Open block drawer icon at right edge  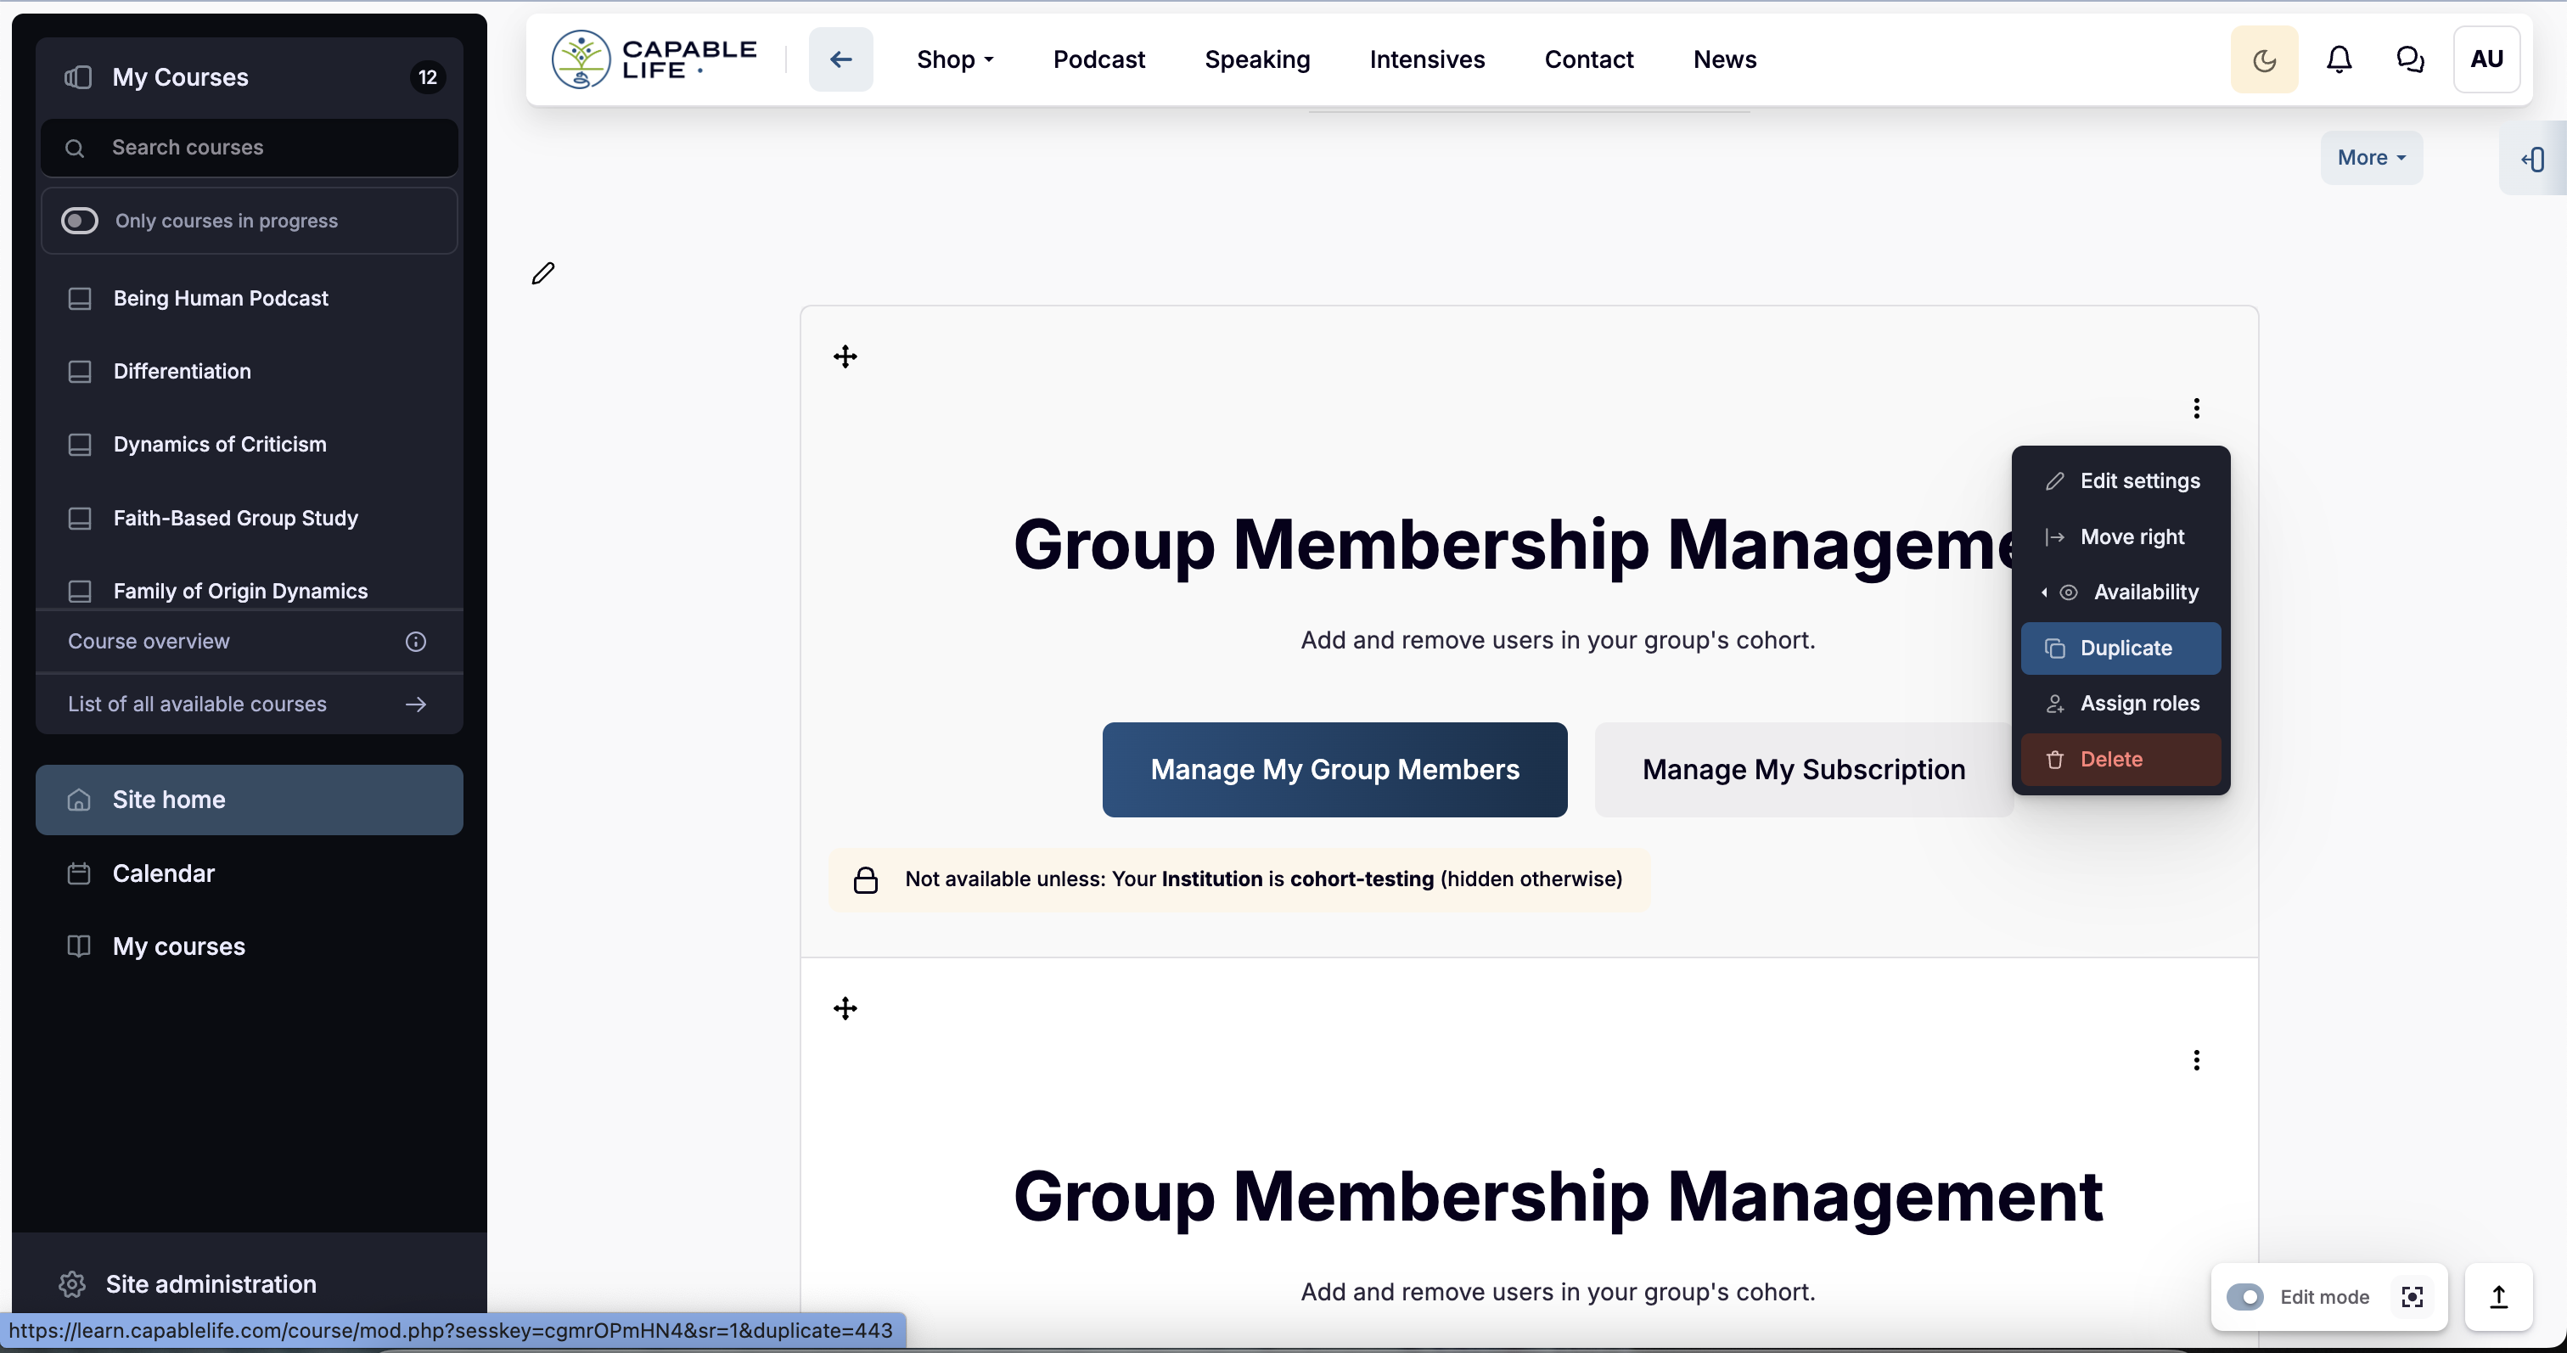click(2532, 160)
